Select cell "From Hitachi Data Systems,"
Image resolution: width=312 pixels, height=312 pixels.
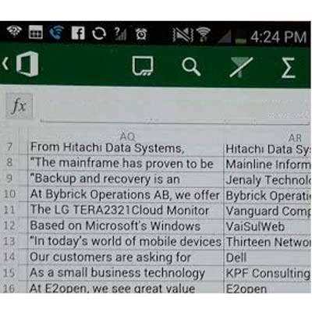126,147
